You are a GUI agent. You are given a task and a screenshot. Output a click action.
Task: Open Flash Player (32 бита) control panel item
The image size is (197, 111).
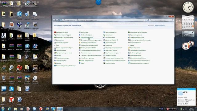click(61, 32)
